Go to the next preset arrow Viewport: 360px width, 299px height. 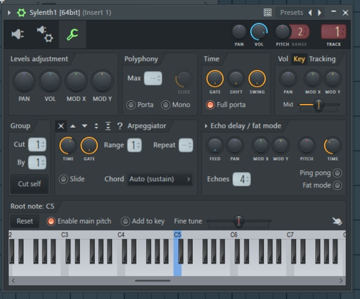point(319,12)
